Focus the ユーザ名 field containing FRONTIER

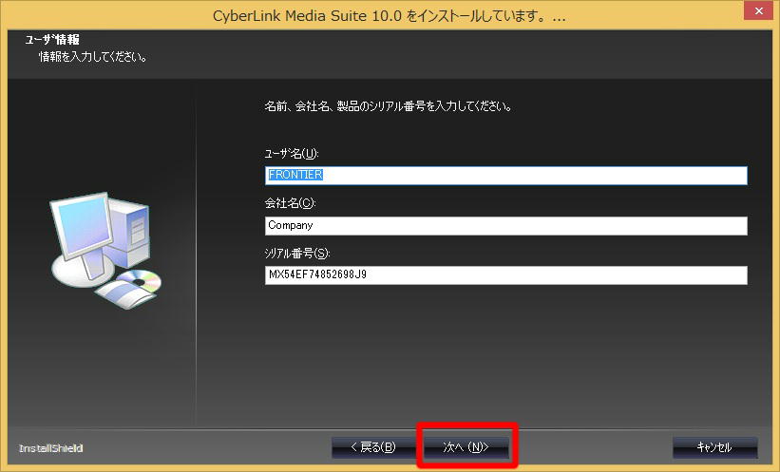505,176
